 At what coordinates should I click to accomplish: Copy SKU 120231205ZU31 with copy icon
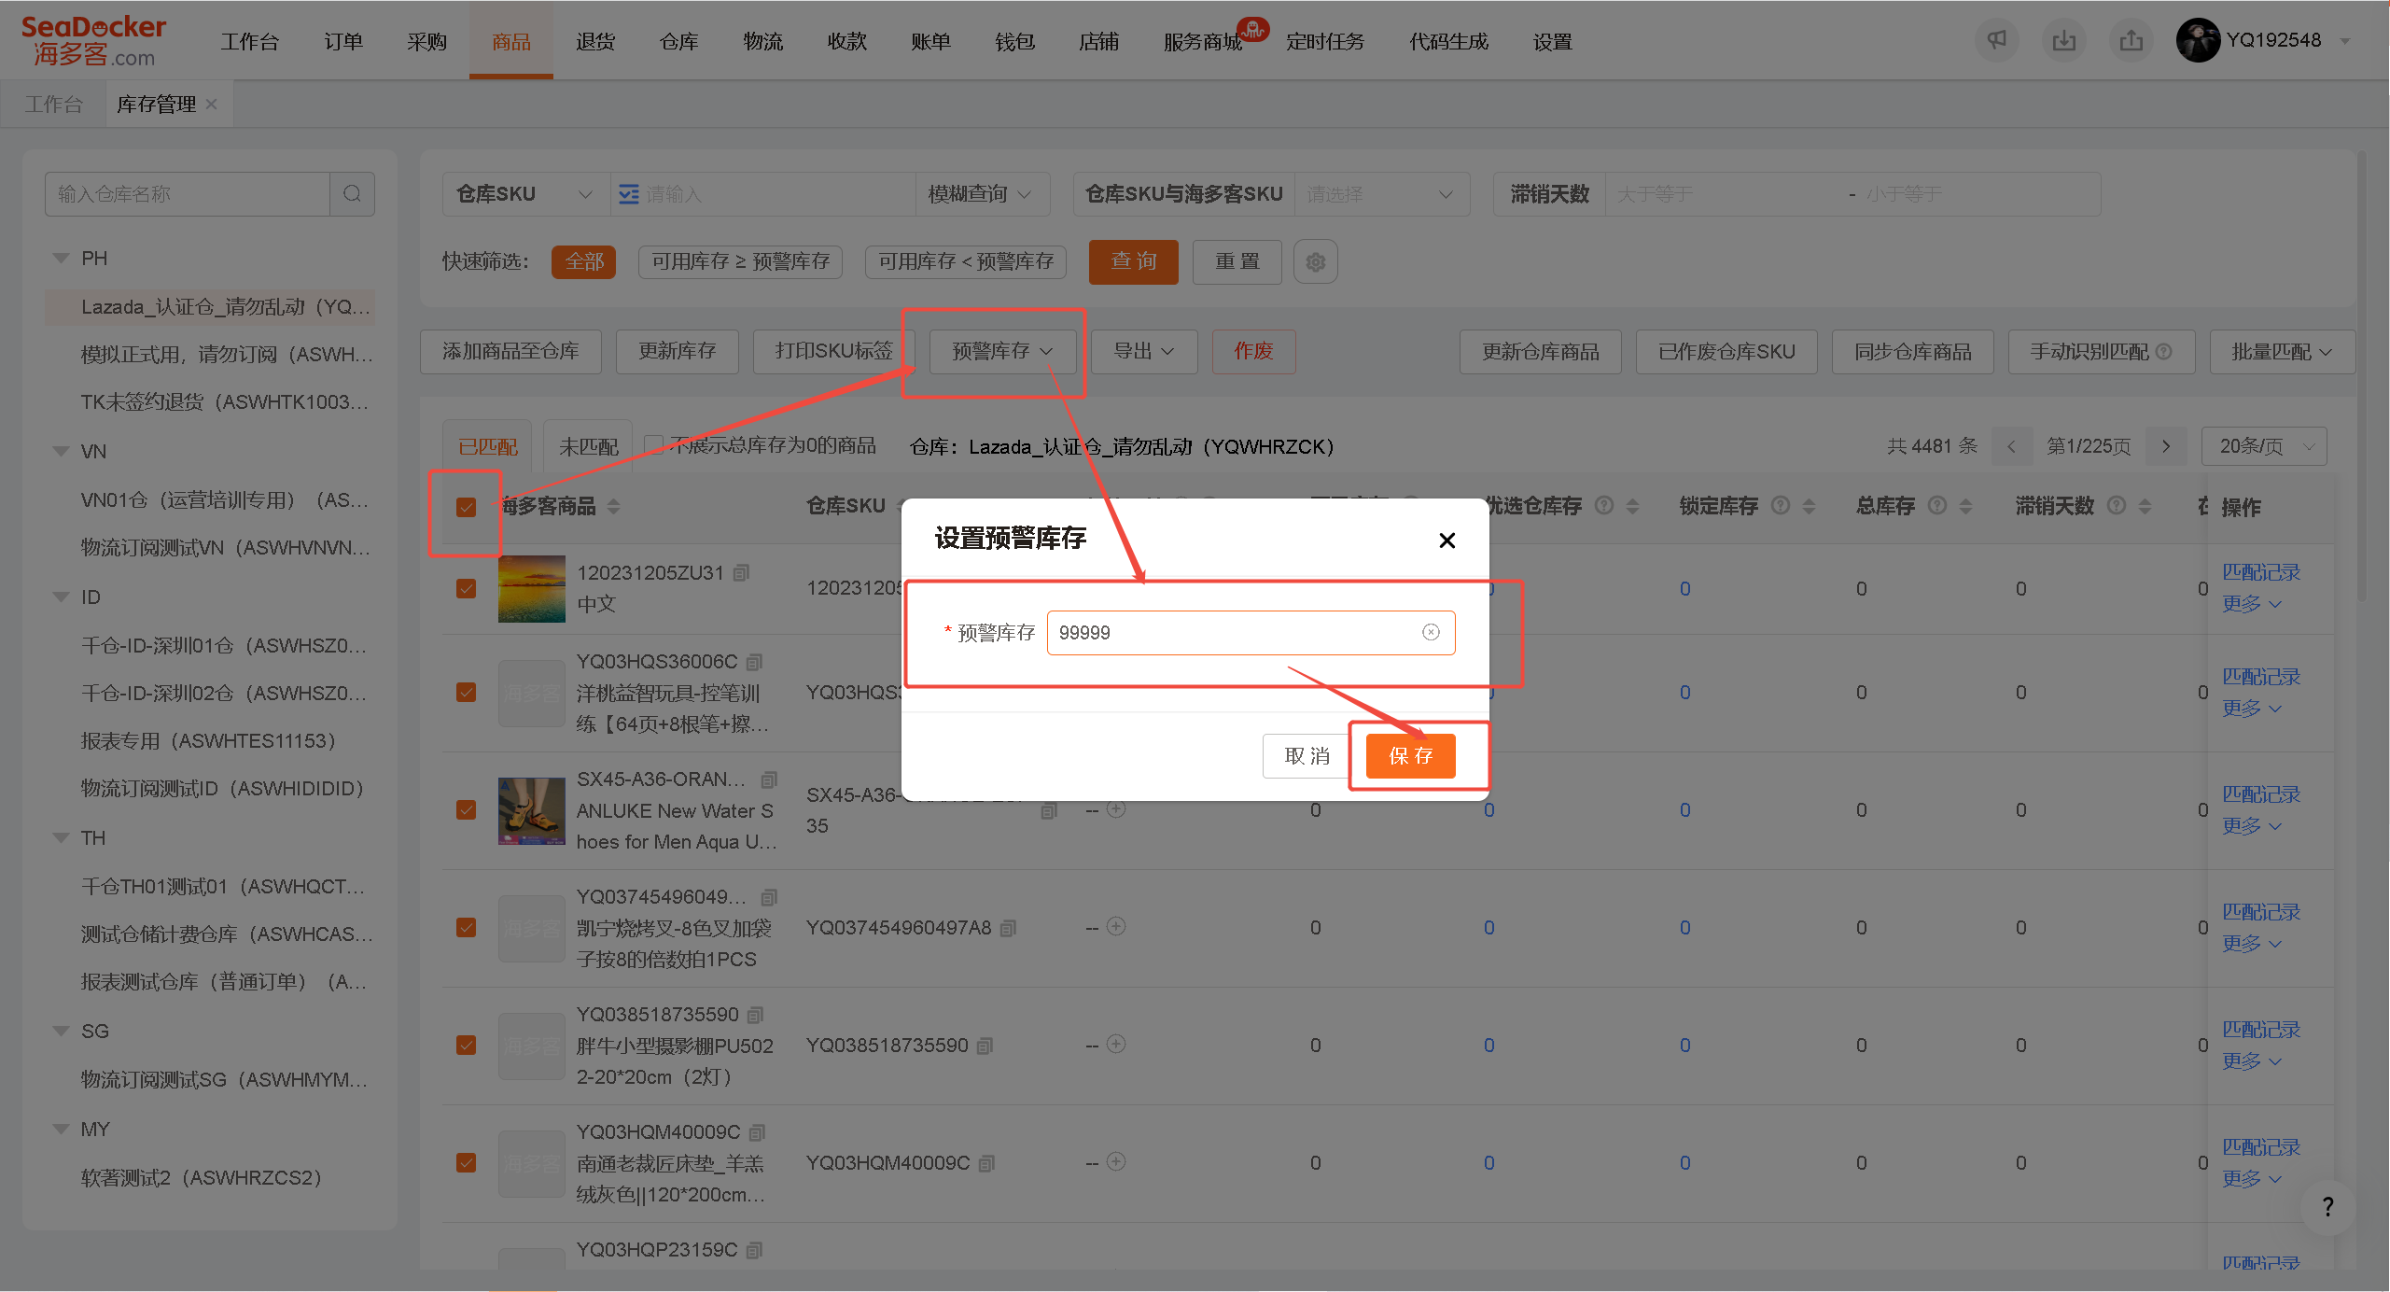741,572
